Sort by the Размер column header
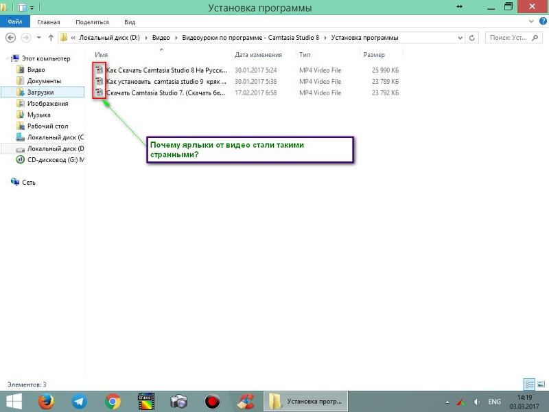 (374, 55)
